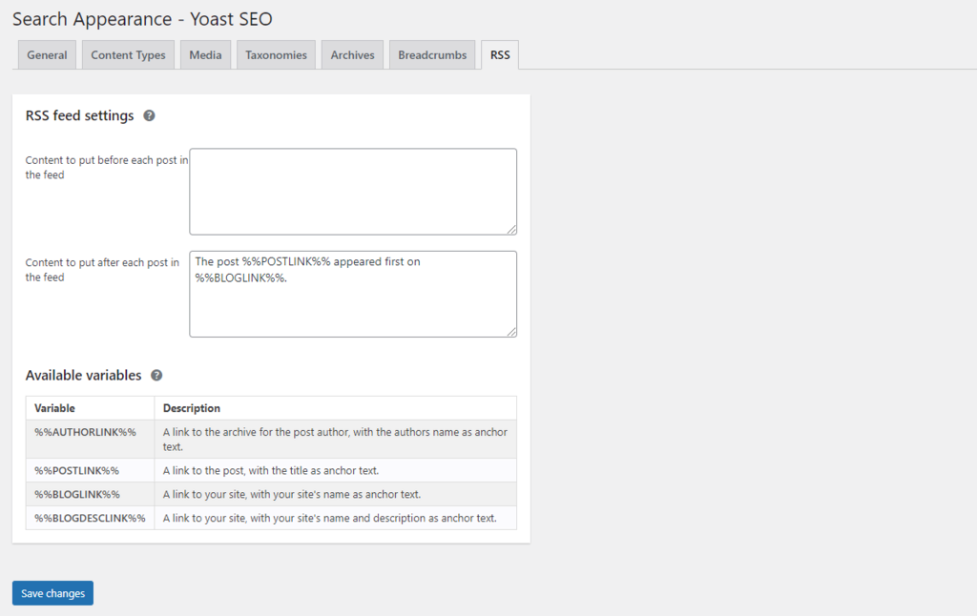The width and height of the screenshot is (977, 616).
Task: Click the active RSS tab
Action: click(499, 54)
